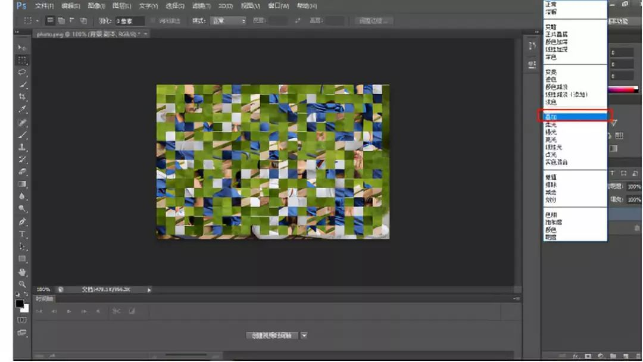Select the Rectangular Marquee tool in the toolbox
Image resolution: width=643 pixels, height=362 pixels.
point(22,60)
